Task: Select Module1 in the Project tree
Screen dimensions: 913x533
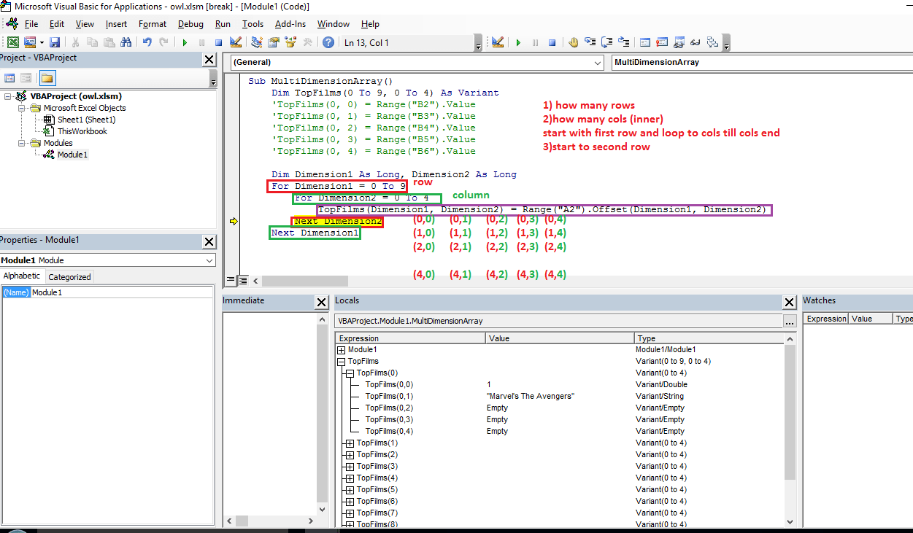Action: (x=72, y=155)
